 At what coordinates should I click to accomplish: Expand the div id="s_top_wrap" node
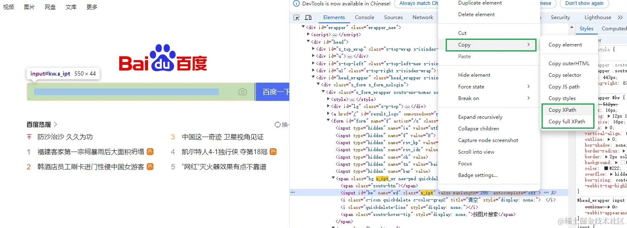click(313, 49)
